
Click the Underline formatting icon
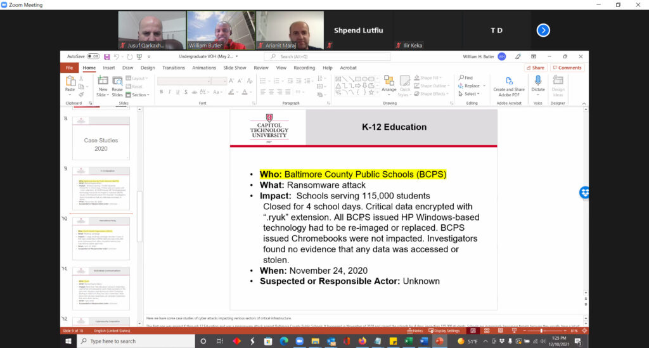178,92
